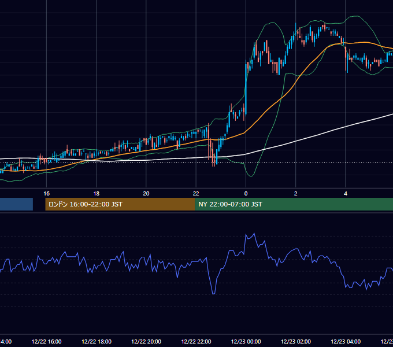Click the 16 hour label on price chart axis
The height and width of the screenshot is (347, 393).
pos(47,194)
